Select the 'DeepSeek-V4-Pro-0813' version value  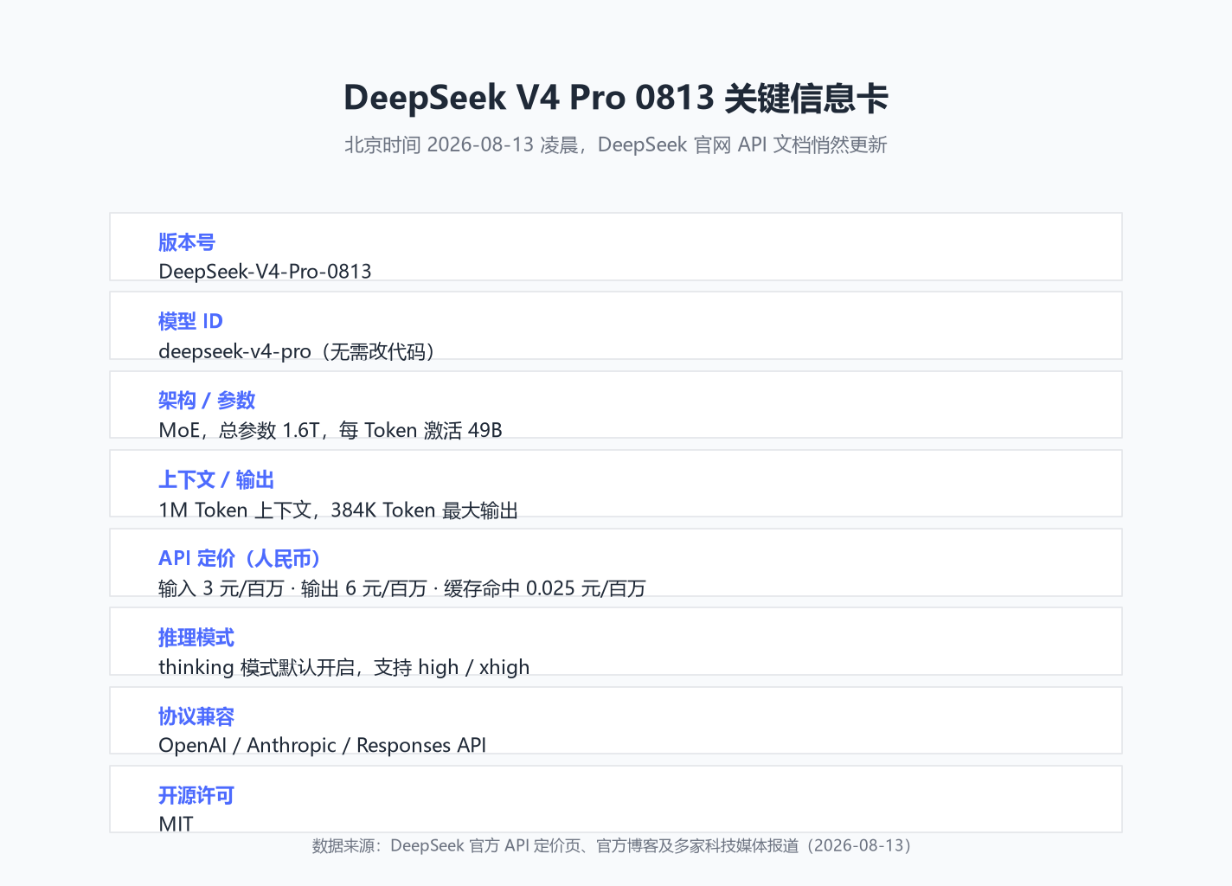[x=265, y=271]
